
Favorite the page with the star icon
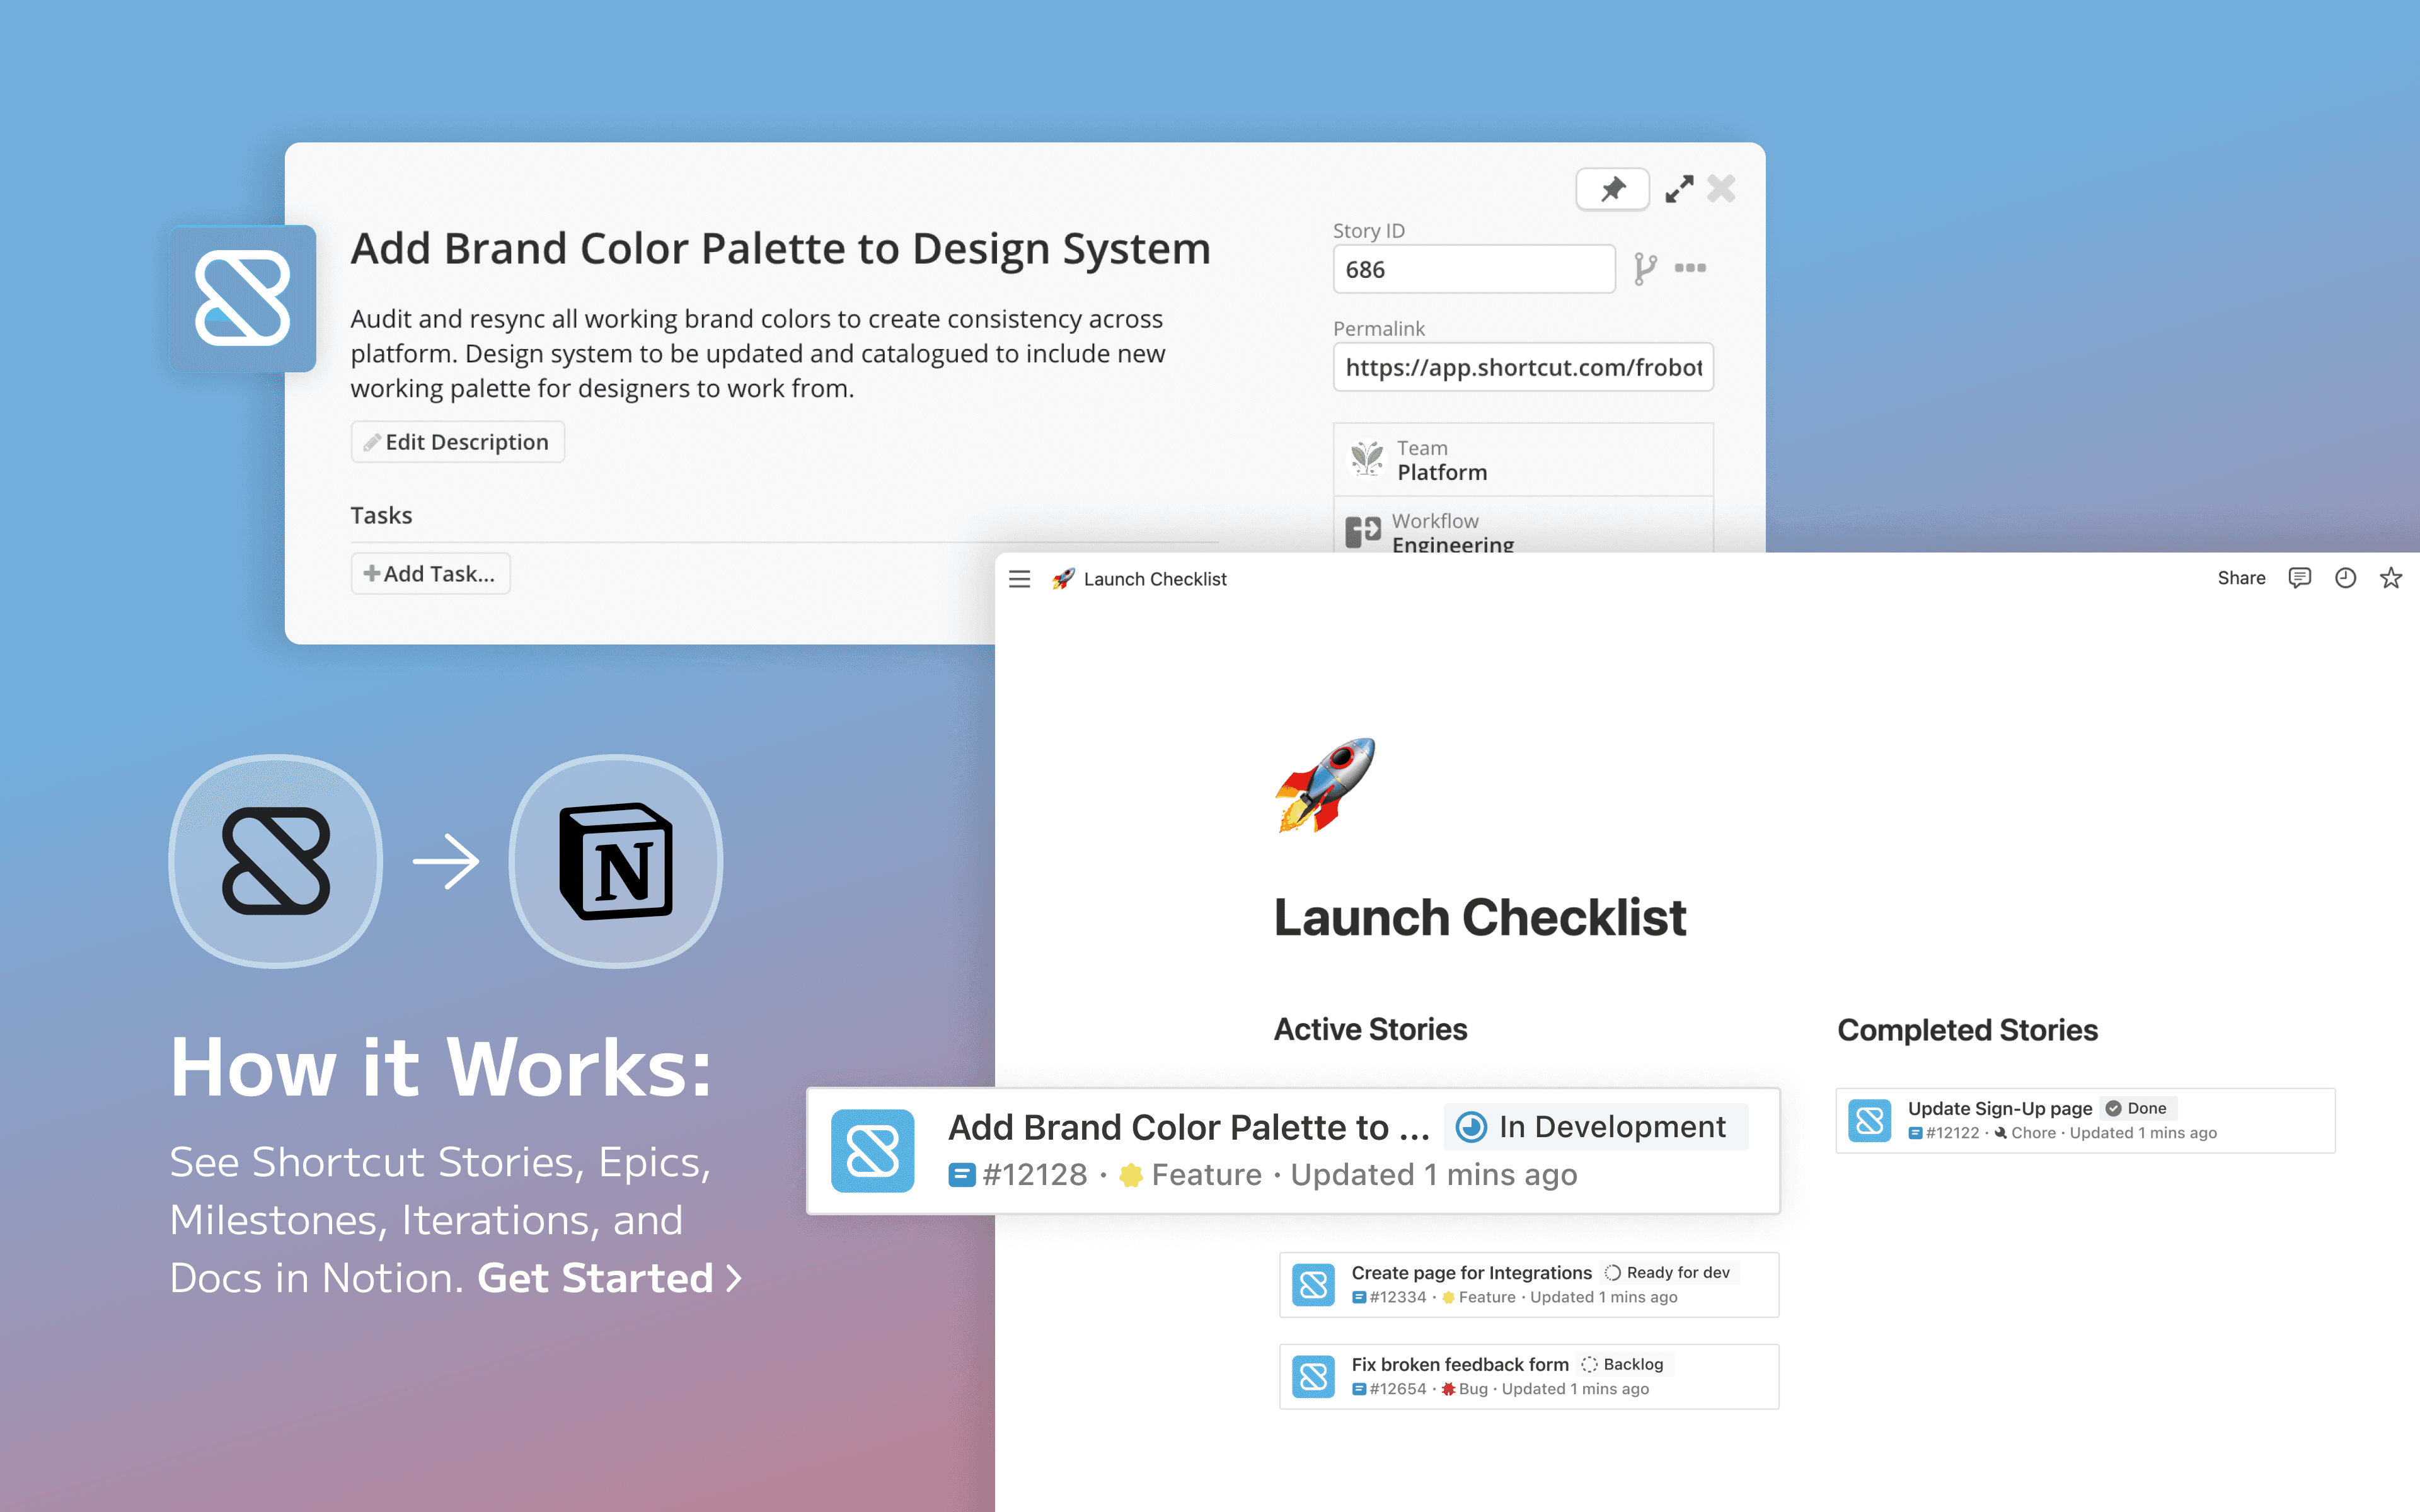(2391, 578)
